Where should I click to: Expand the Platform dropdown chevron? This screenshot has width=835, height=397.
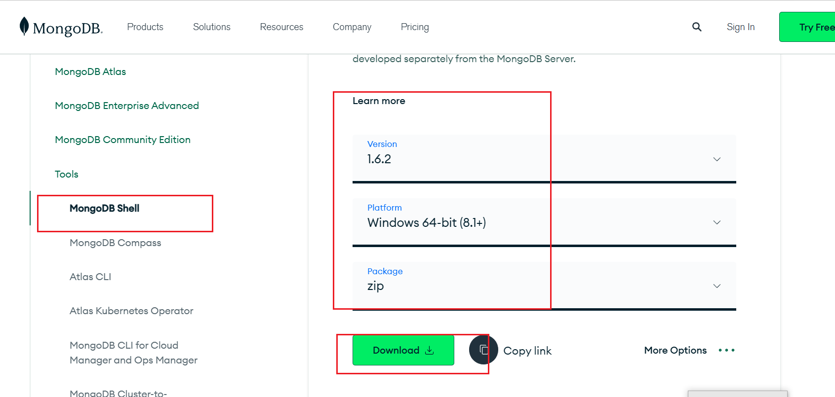point(717,222)
